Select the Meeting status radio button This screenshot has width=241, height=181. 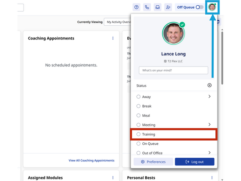coord(138,125)
